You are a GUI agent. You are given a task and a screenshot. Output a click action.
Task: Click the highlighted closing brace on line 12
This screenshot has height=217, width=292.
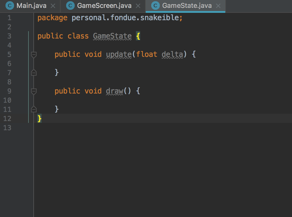pyautogui.click(x=39, y=119)
